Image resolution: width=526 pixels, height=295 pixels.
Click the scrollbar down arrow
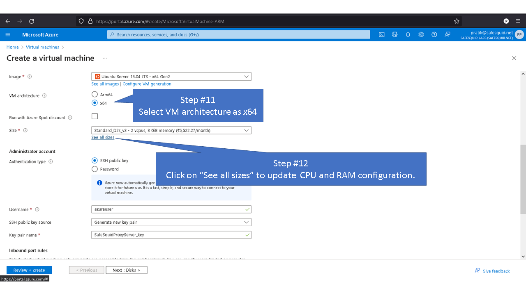[x=523, y=256]
